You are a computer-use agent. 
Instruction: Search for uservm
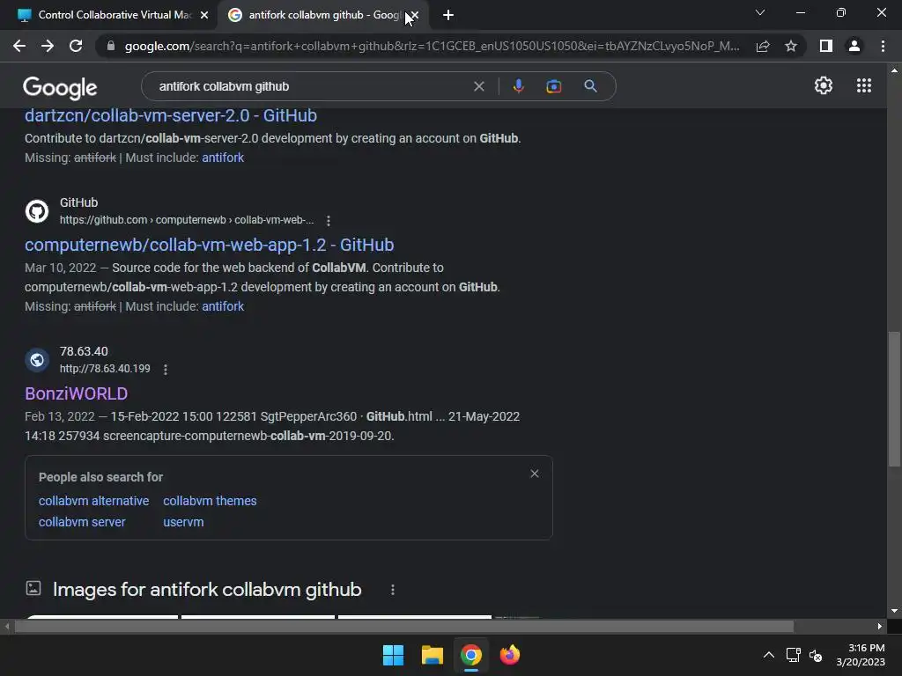click(x=183, y=522)
